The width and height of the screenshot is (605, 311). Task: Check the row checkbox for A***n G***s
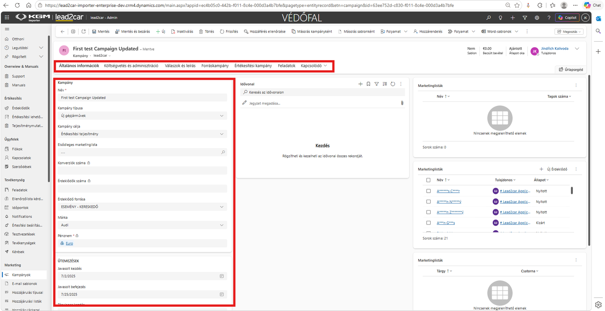click(x=428, y=223)
